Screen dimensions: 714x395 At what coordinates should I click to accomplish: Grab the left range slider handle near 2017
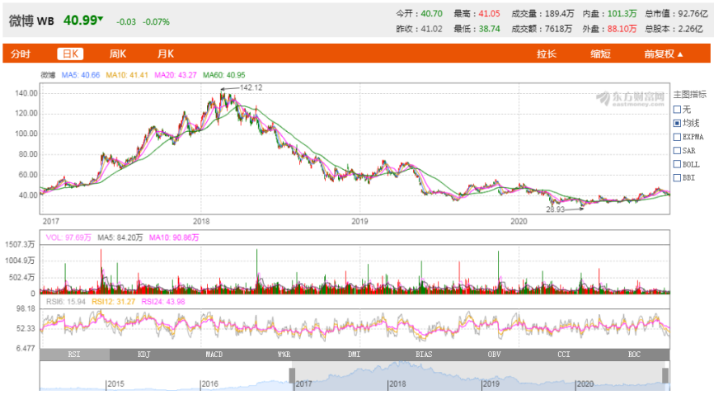click(292, 376)
